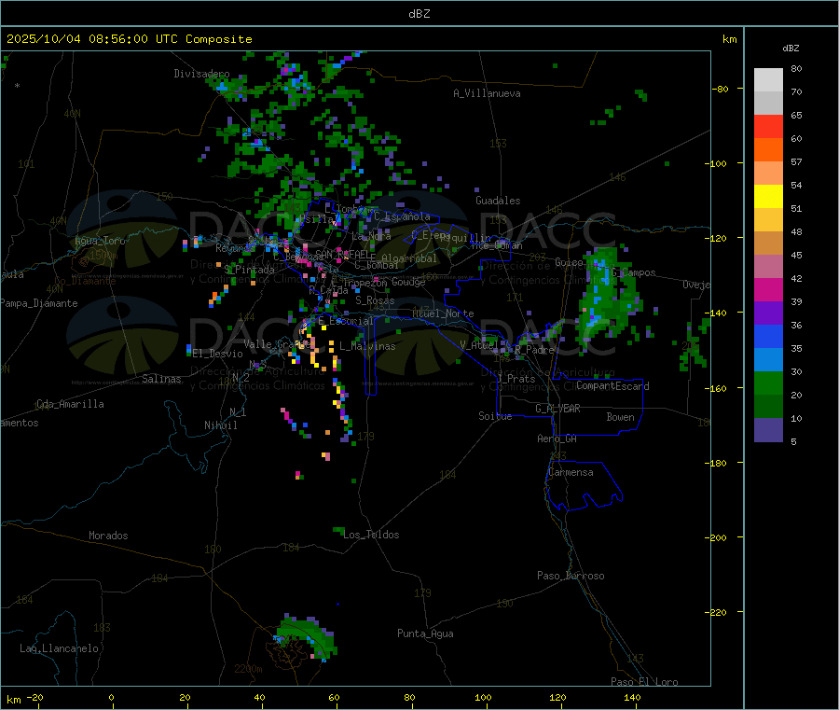
Task: Click the S_Rosas label
Action: (x=375, y=300)
